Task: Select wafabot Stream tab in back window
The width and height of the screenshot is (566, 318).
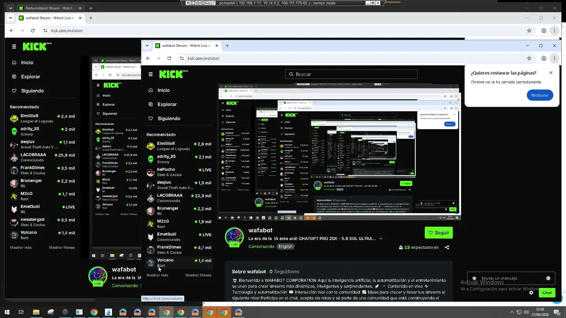Action: pos(51,18)
